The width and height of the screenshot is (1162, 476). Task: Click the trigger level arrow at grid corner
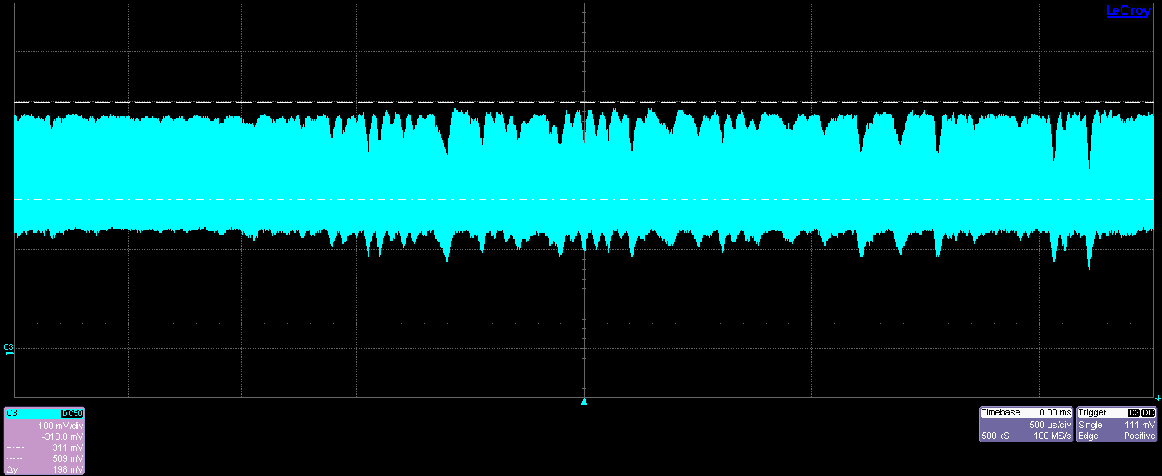click(1158, 398)
